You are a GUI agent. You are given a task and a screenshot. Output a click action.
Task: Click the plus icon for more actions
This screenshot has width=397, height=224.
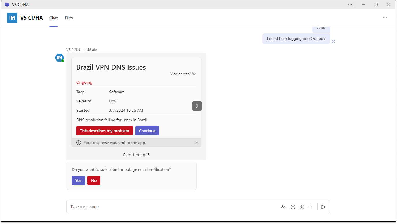click(x=311, y=207)
